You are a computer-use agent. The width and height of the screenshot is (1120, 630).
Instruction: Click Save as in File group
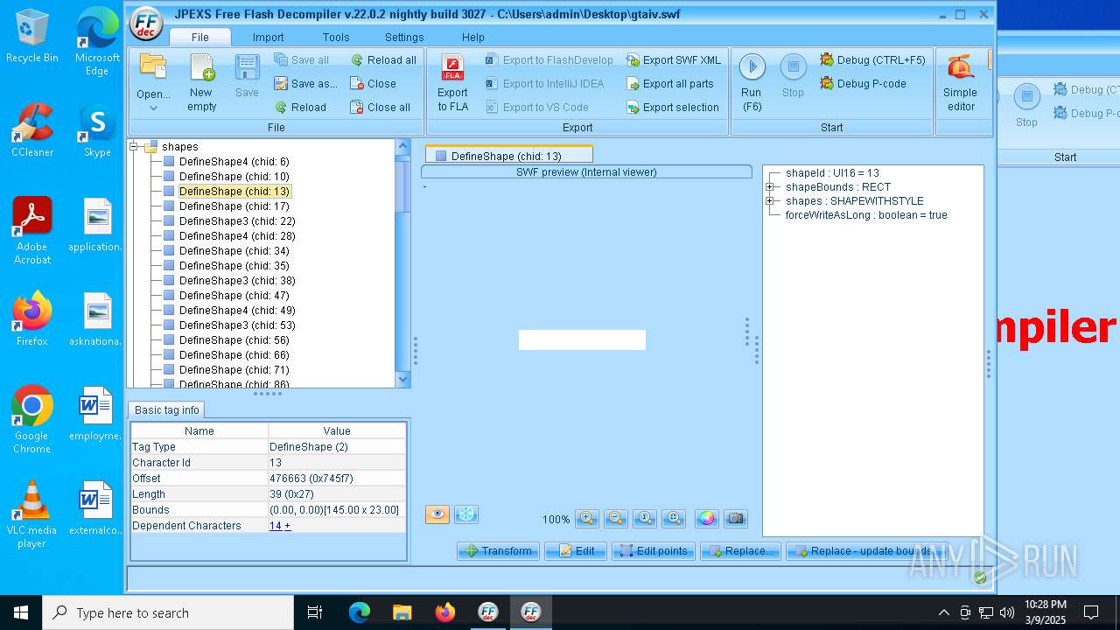304,83
